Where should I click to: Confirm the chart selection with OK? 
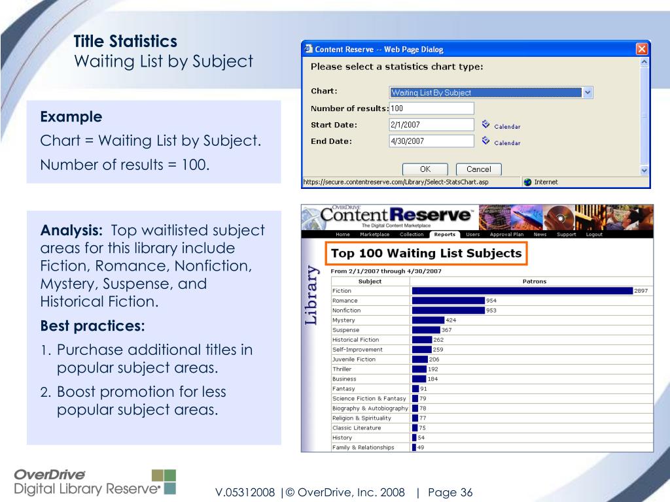coord(425,169)
